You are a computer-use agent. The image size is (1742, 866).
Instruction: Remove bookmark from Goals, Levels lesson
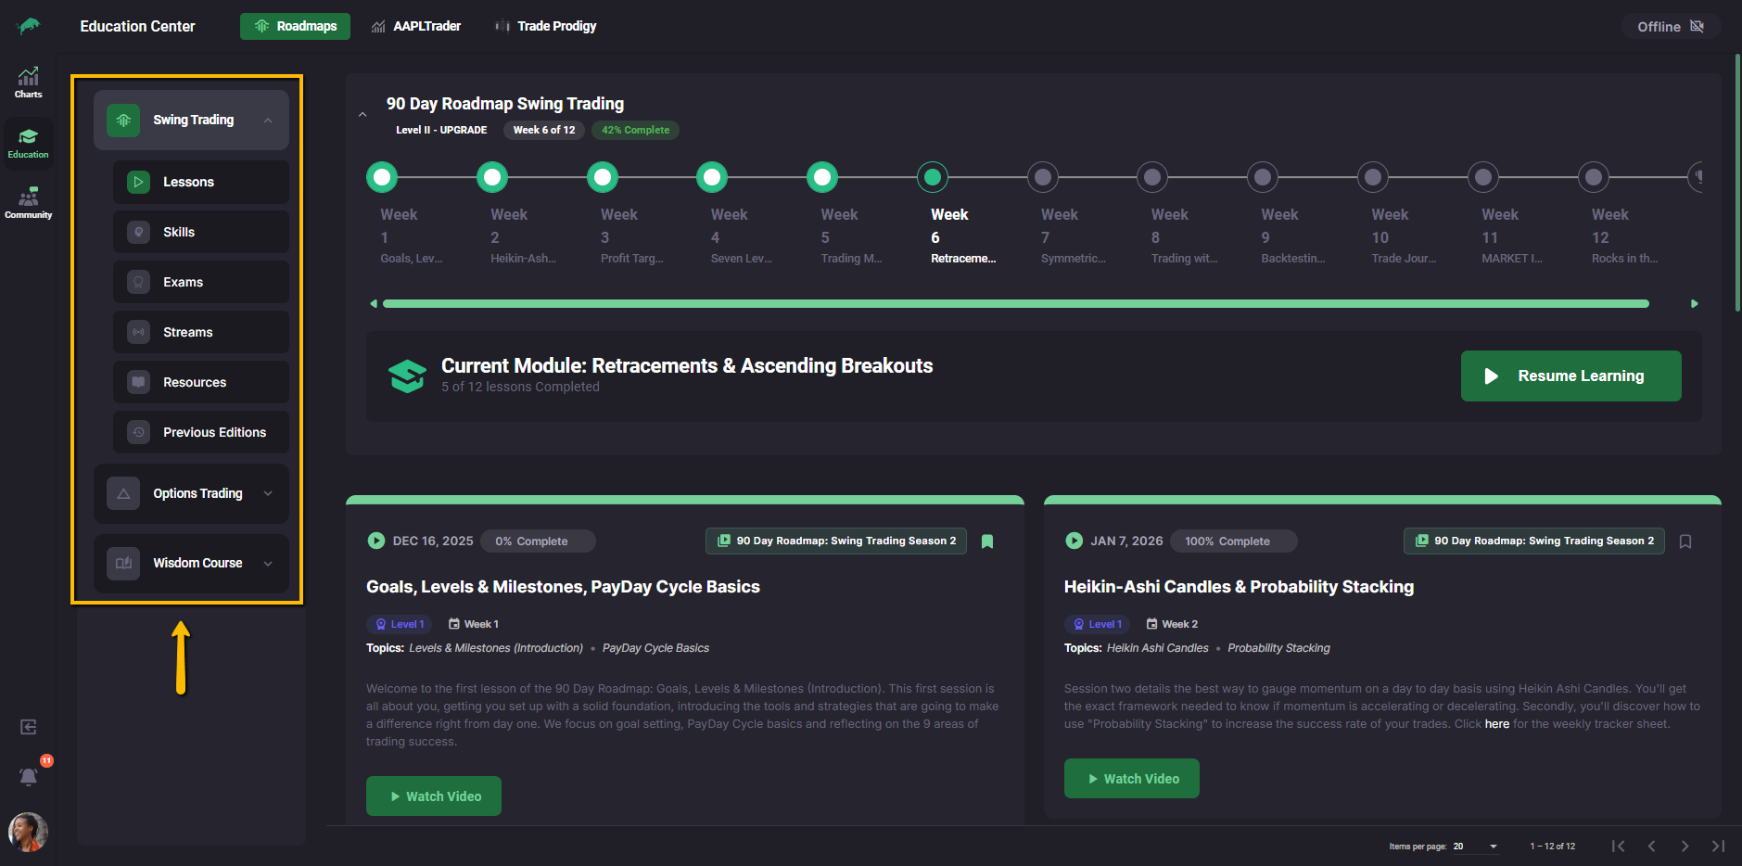(987, 541)
